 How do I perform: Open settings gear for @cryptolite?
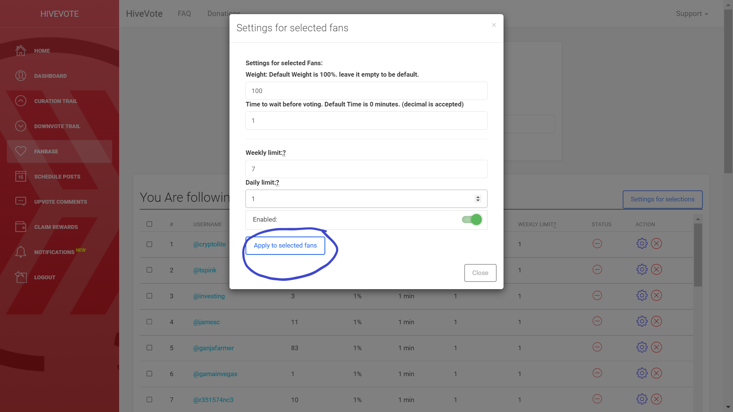(642, 243)
